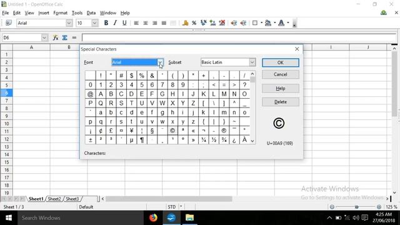Click the Cancel button
The image size is (400, 225).
(x=281, y=74)
